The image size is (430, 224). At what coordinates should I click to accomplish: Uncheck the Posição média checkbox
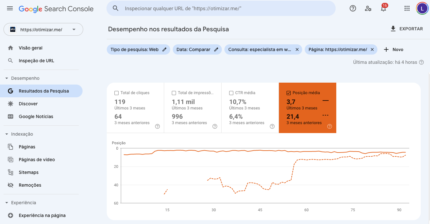coord(288,93)
